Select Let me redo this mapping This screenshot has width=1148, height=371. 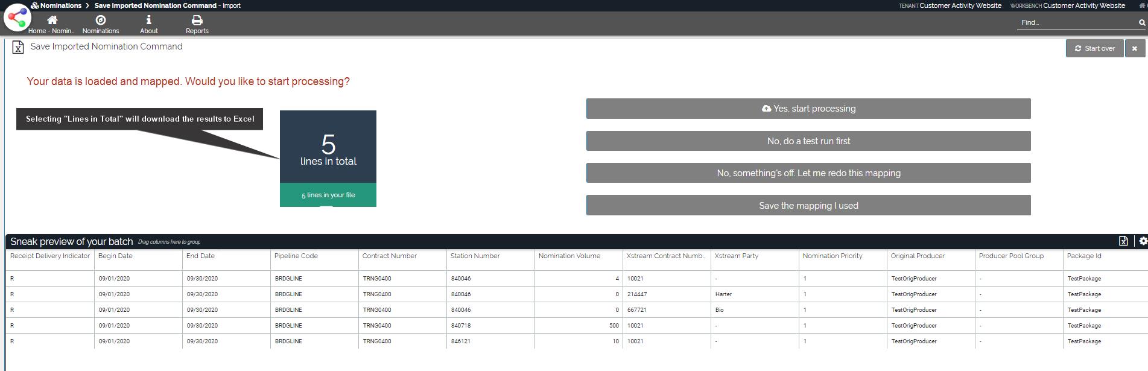click(x=808, y=173)
